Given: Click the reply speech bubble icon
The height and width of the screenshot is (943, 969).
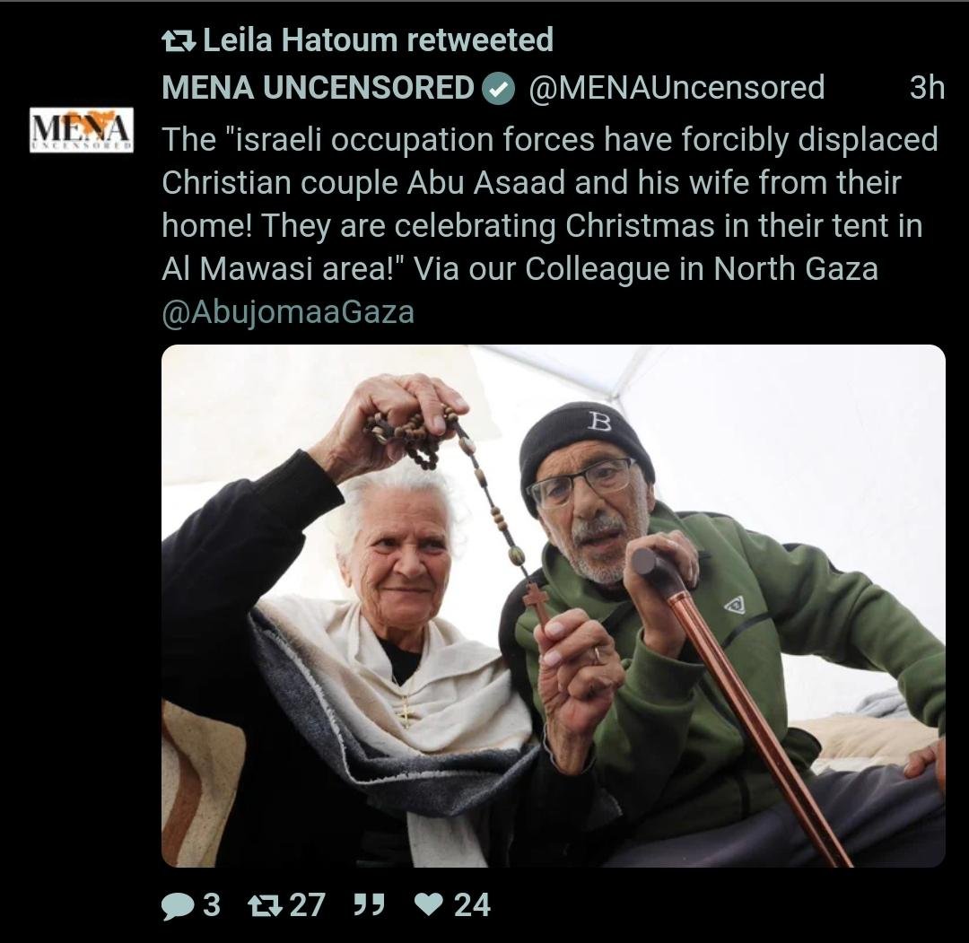Looking at the screenshot, I should (178, 906).
